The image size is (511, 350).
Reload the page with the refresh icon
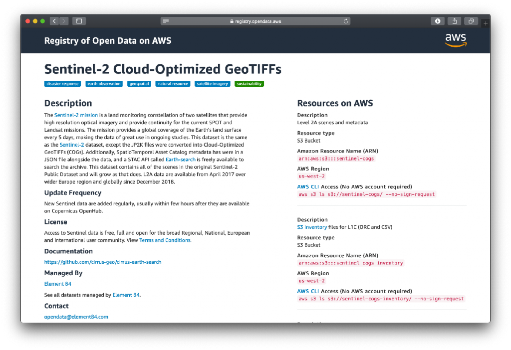346,21
